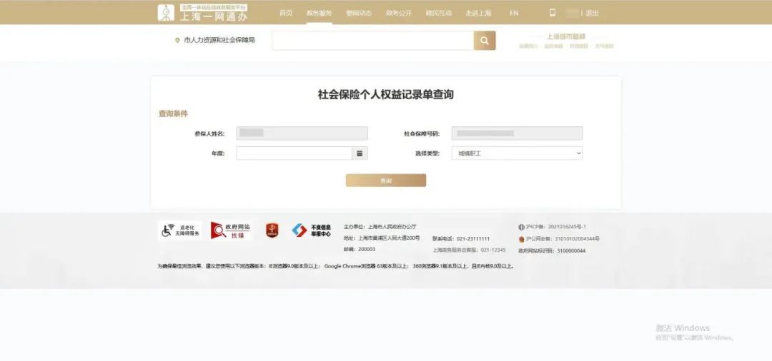Click the 年度 year input field
The image size is (772, 361).
click(294, 153)
